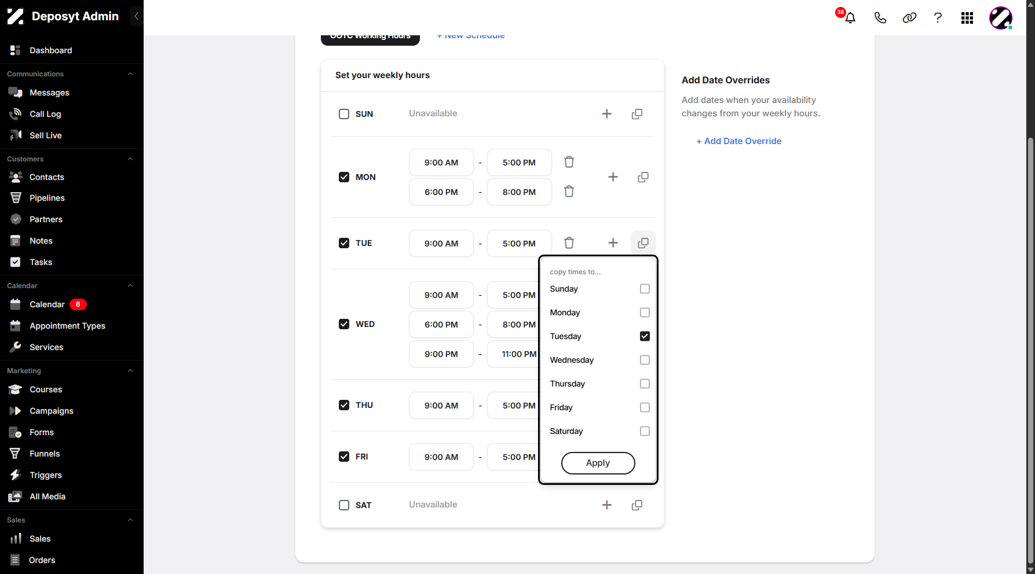Image resolution: width=1035 pixels, height=574 pixels.
Task: Collapse the Marketing sidebar section
Action: pyautogui.click(x=130, y=371)
